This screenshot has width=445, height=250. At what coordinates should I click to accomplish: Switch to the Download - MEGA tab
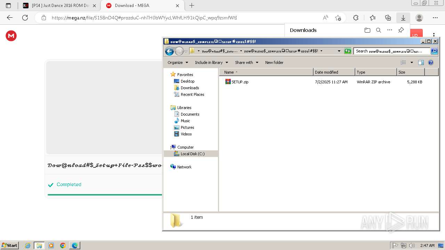click(143, 6)
